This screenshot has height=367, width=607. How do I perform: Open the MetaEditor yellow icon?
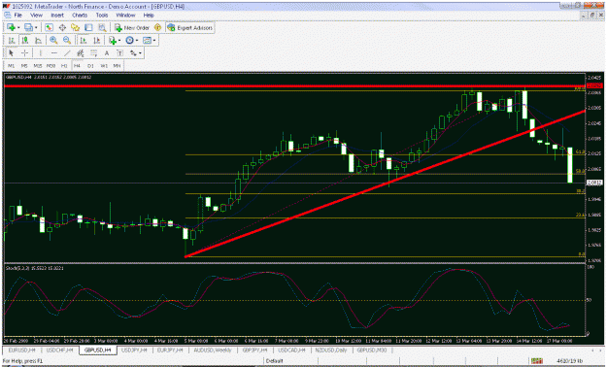click(157, 27)
